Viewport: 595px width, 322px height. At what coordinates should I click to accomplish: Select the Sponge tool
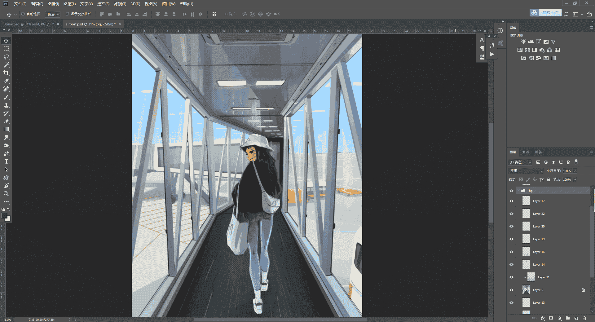pyautogui.click(x=6, y=145)
